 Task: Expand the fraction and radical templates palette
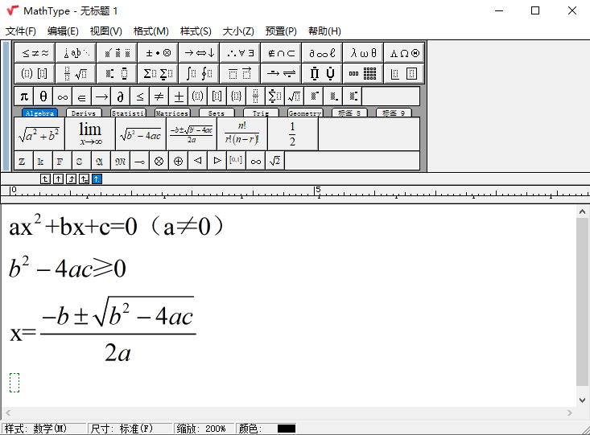76,74
